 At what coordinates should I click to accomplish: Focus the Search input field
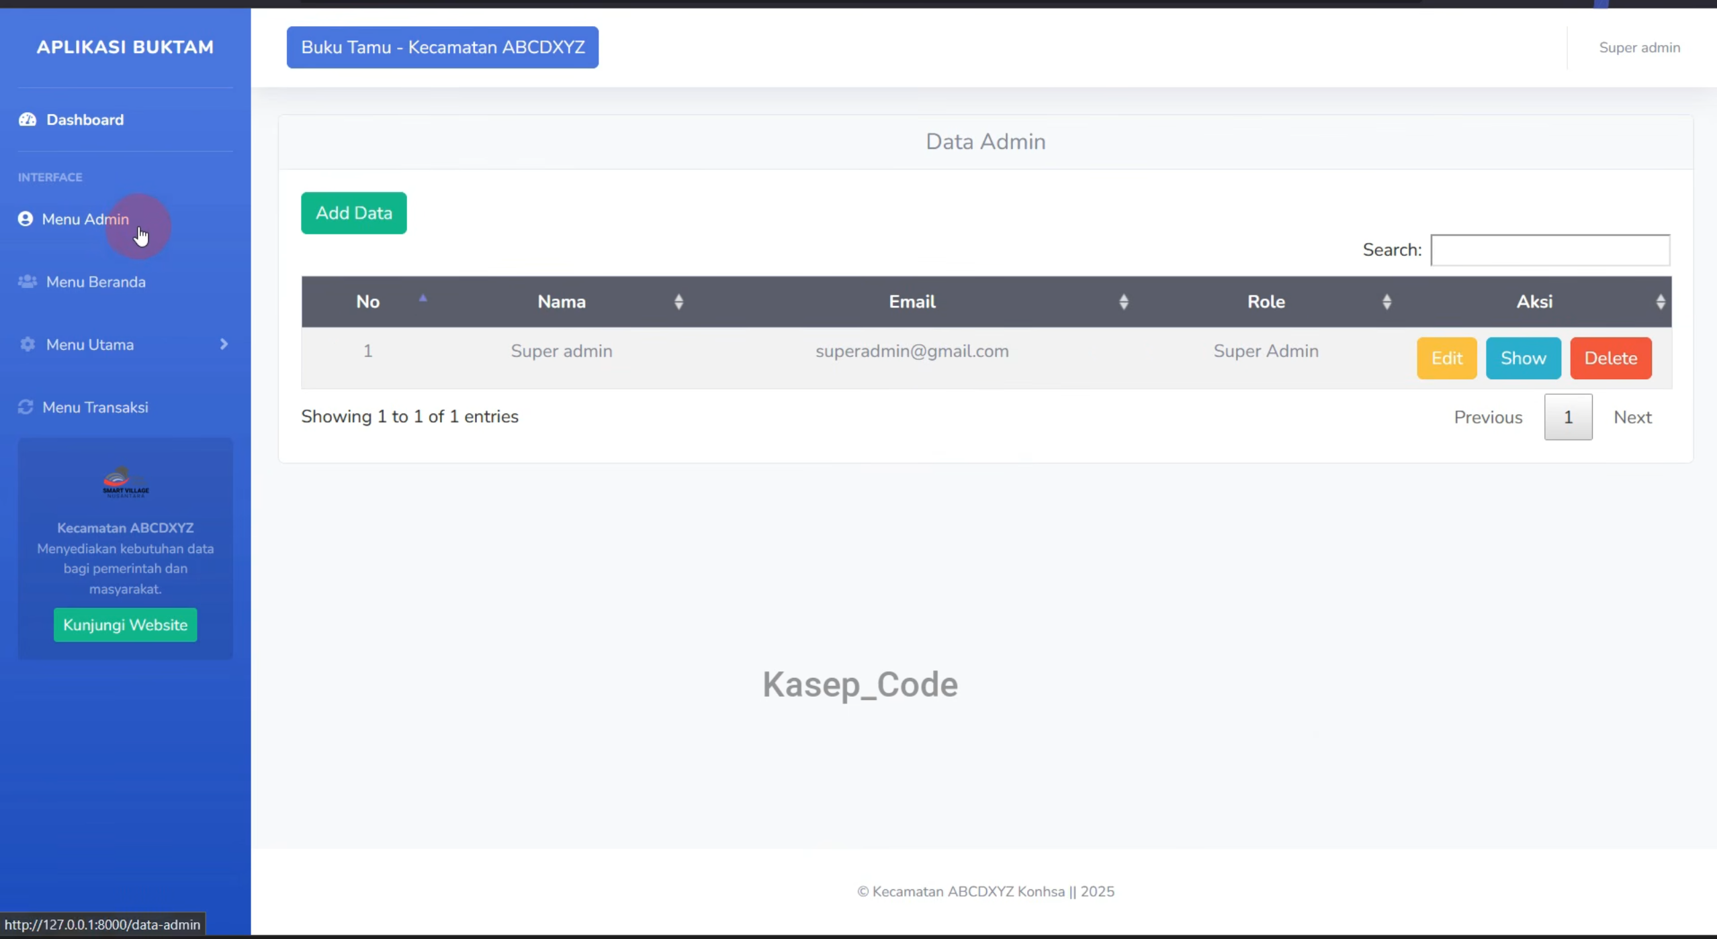point(1550,250)
